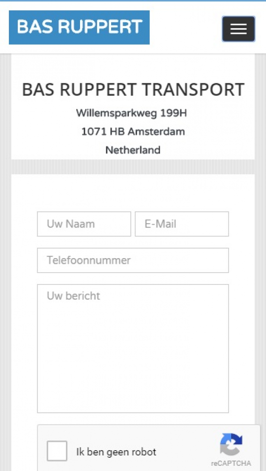The height and width of the screenshot is (471, 266).
Task: Click the thin blue bar at page top
Action: 133,1
